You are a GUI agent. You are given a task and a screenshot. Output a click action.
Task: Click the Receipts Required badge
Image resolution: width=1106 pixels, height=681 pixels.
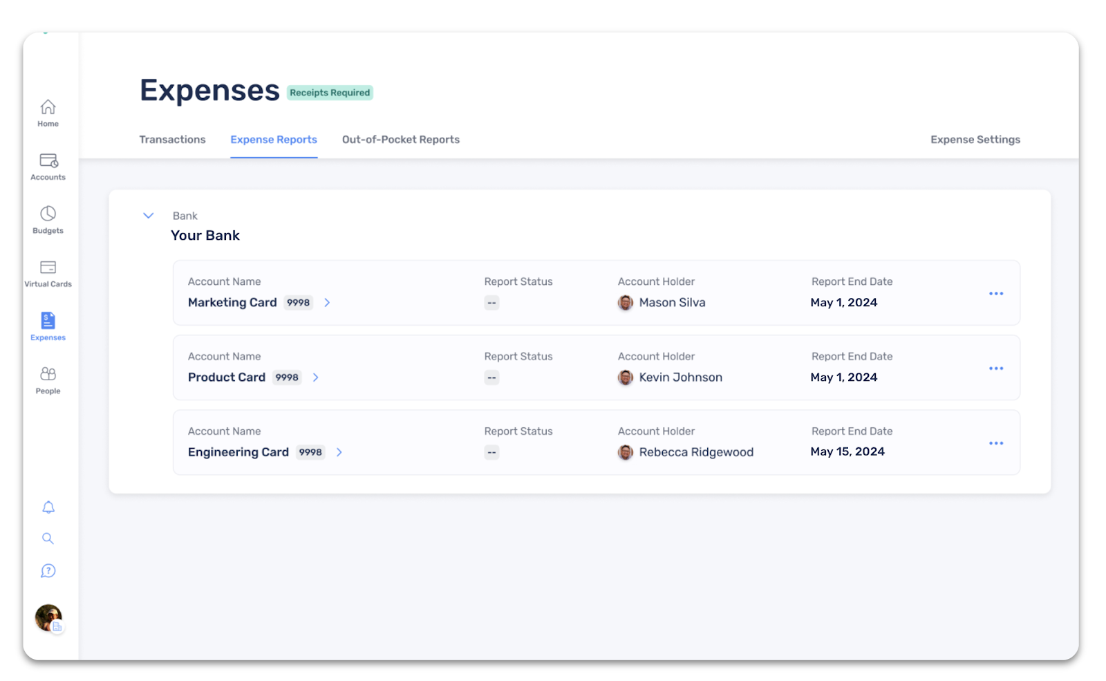(330, 93)
